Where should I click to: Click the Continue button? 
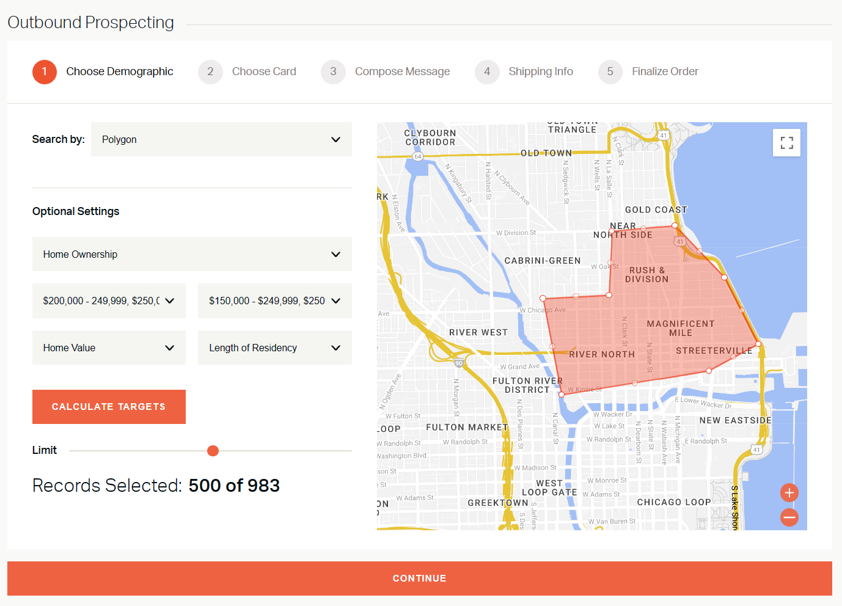(419, 578)
